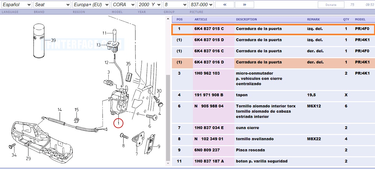Click boton p. varilla seguridad description
Viewport: 375px width, 169px height.
pyautogui.click(x=262, y=161)
